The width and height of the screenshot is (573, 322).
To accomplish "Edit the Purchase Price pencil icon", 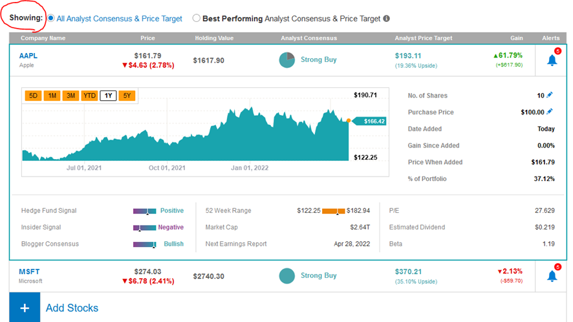I will (549, 112).
